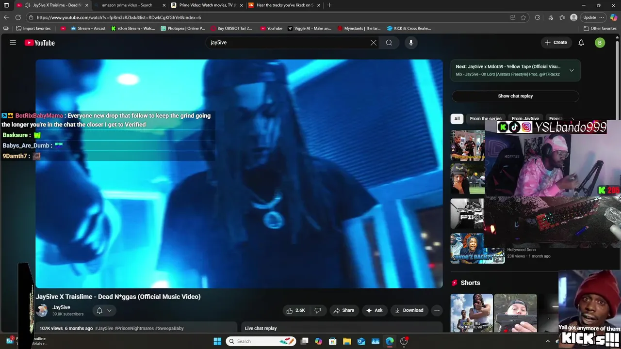
Task: Select the All filter chip
Action: point(457,119)
